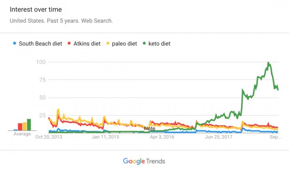Click the 100 value on the y-axis
Image resolution: width=289 pixels, height=170 pixels.
pos(41,62)
